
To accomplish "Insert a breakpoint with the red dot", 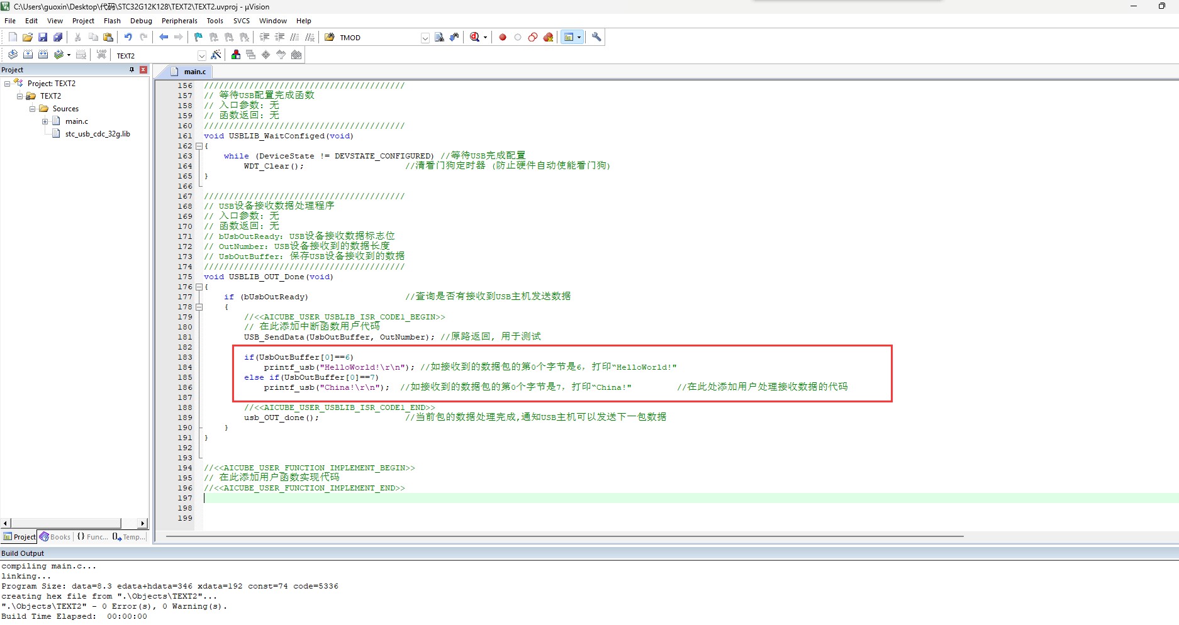I will point(503,38).
